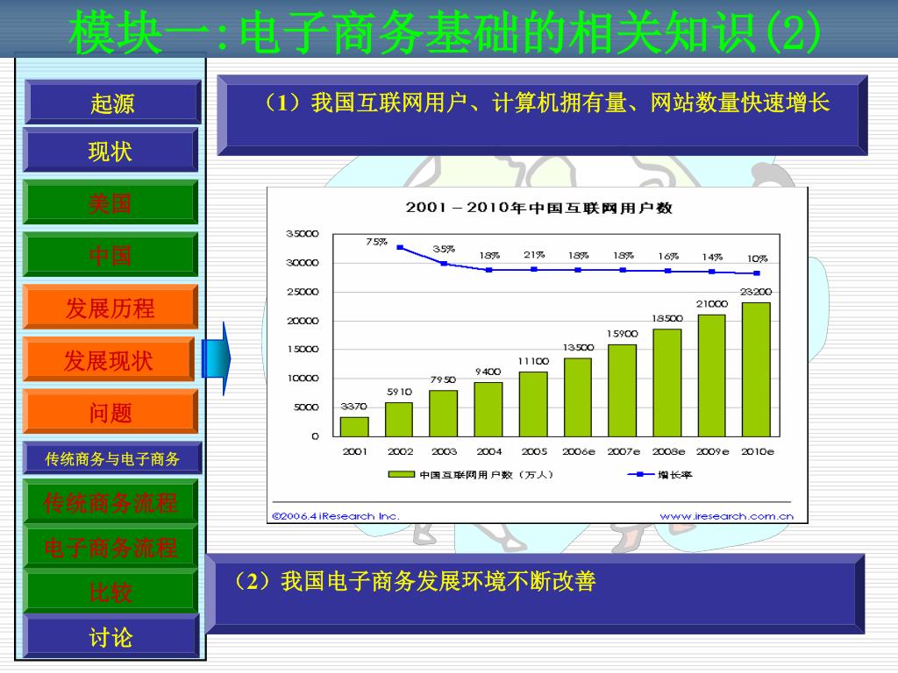
Task: Click the 10% growth rate label
Action: point(757,259)
